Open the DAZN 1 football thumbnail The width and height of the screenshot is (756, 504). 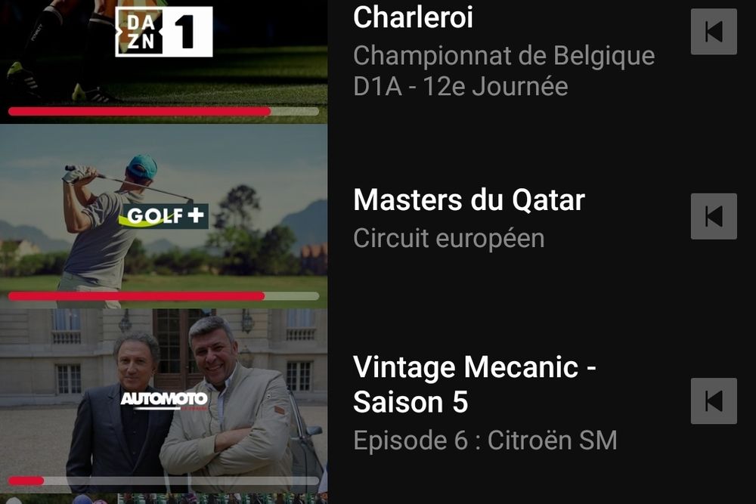[x=164, y=62]
